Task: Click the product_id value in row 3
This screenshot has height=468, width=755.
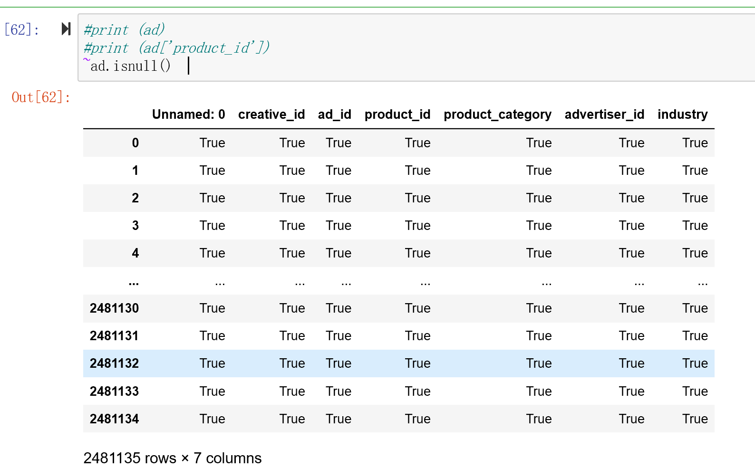Action: [417, 226]
